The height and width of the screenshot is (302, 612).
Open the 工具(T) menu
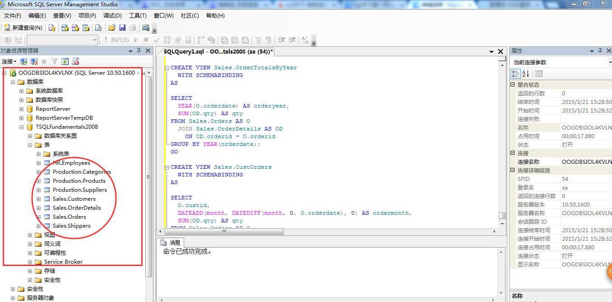[138, 15]
